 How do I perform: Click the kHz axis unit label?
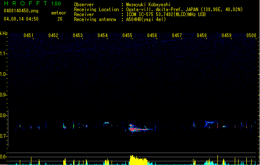point(4,33)
